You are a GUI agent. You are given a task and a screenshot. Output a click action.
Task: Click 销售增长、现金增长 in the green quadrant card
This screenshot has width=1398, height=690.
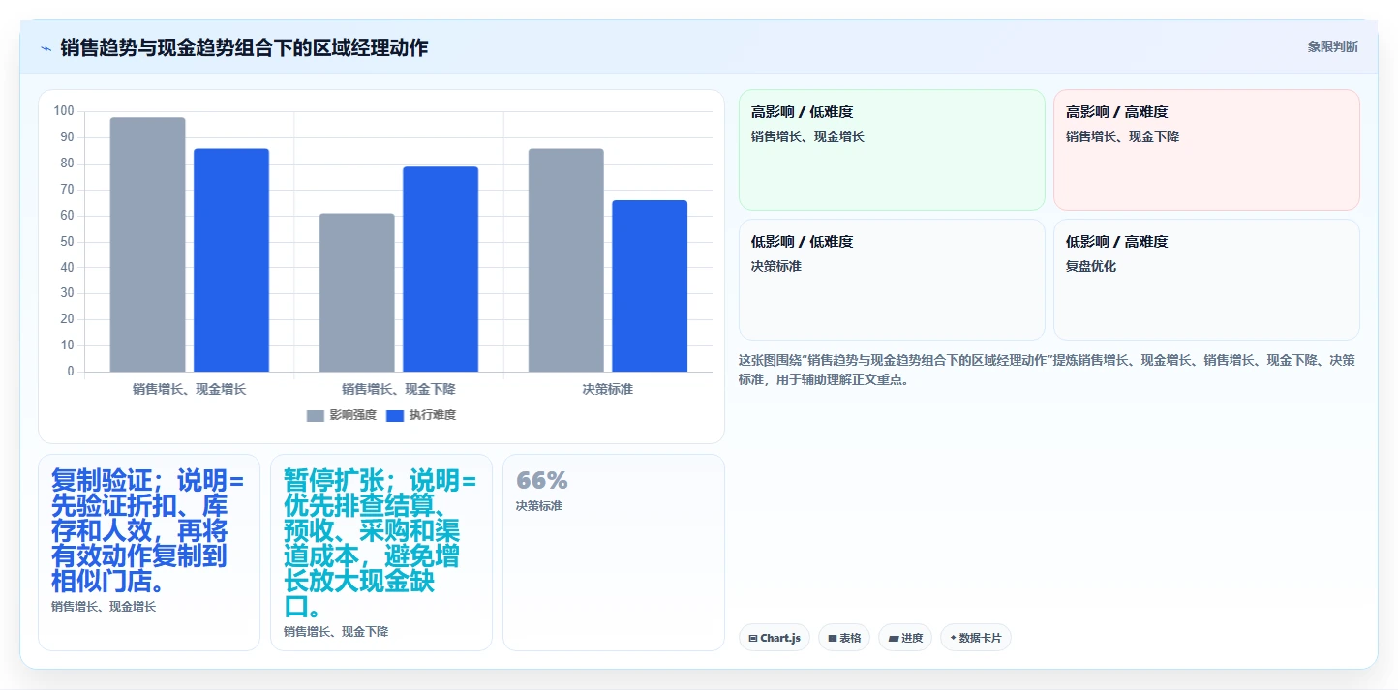click(807, 136)
